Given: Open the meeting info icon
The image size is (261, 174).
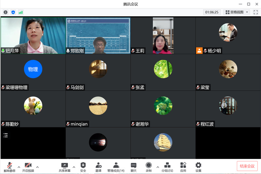Looking at the screenshot, I should 6,12.
